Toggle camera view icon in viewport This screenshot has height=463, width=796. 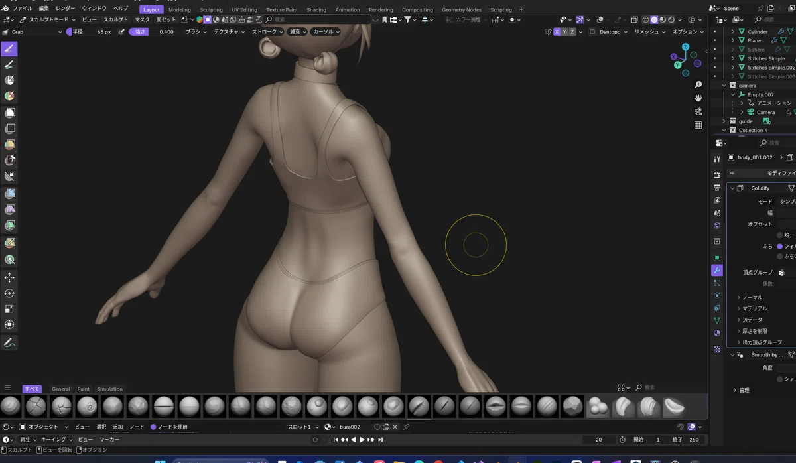698,111
